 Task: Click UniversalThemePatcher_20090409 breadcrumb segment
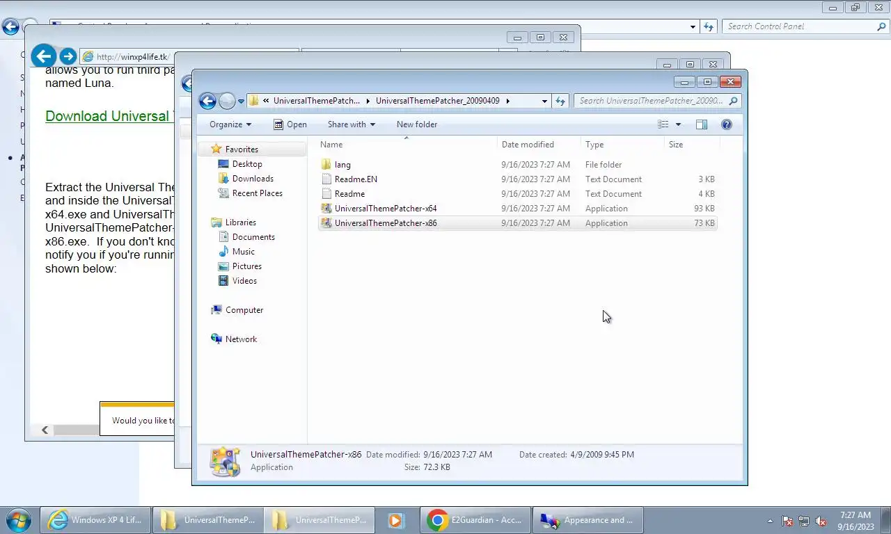(437, 101)
